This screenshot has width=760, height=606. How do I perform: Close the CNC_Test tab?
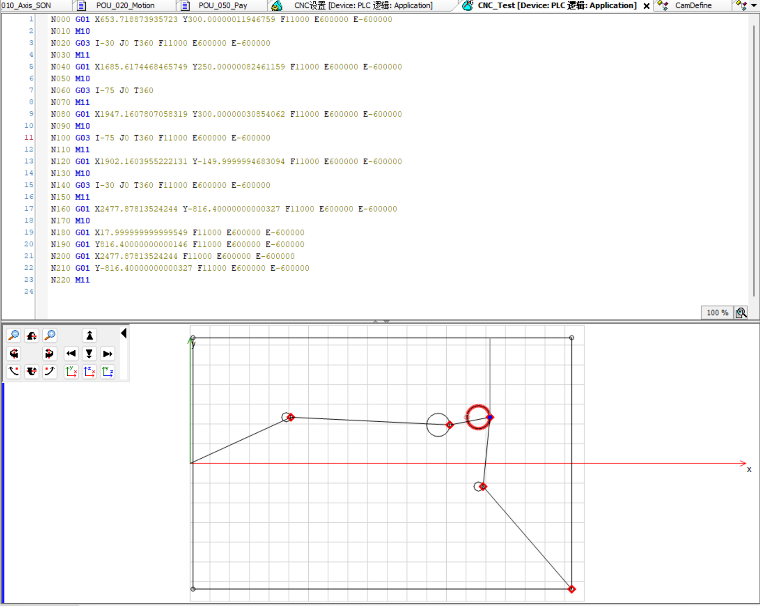646,6
